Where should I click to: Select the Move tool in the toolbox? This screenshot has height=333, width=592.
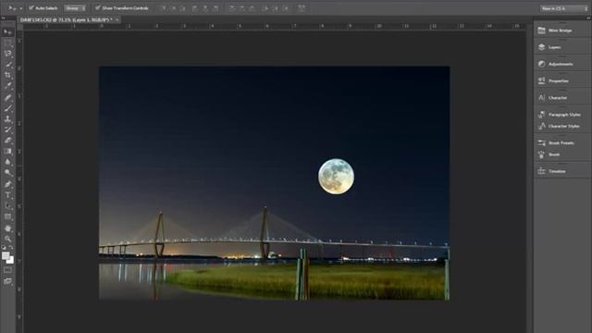coord(7,32)
